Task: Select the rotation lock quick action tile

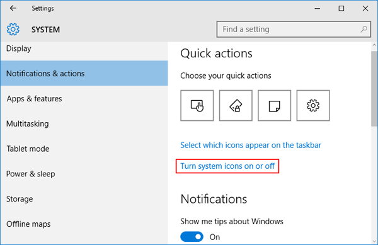Action: tap(236, 106)
